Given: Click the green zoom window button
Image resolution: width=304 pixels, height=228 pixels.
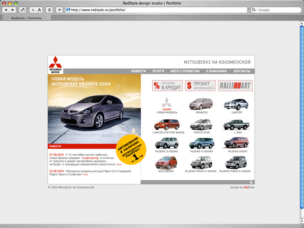Looking at the screenshot, I should (16, 3).
